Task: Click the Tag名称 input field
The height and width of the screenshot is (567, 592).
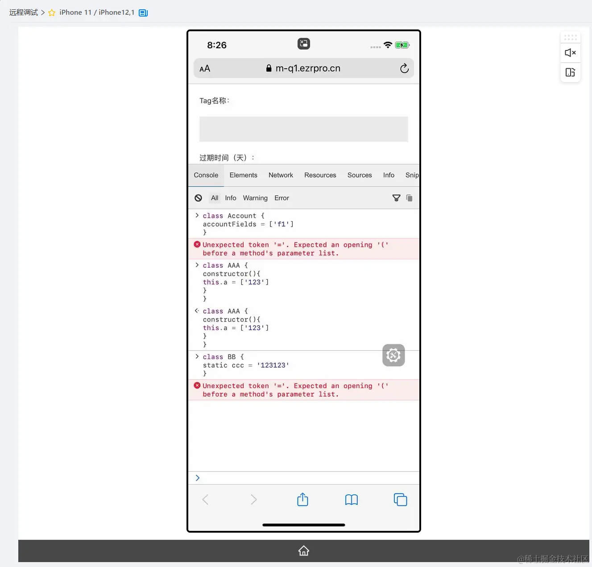Action: [303, 129]
